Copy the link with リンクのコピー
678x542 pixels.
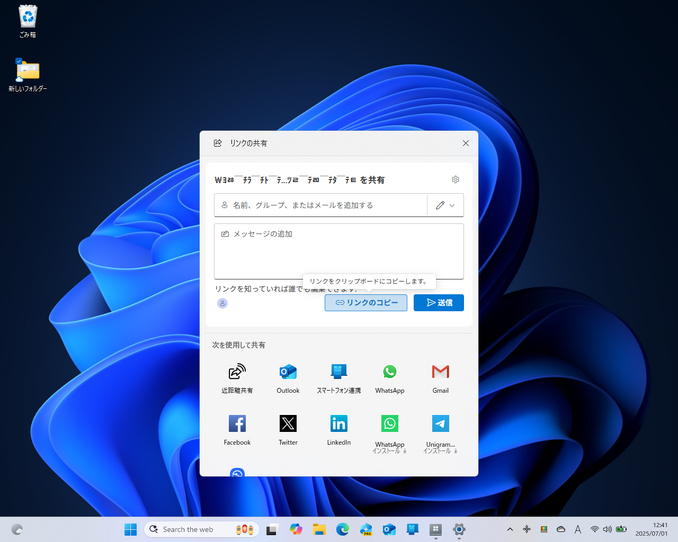(x=365, y=303)
